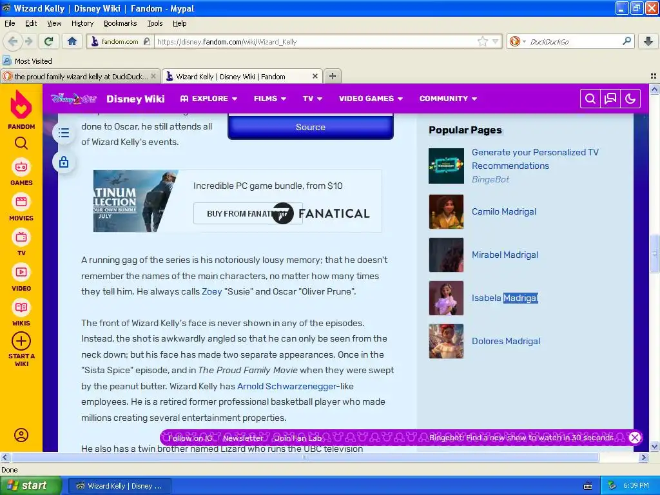This screenshot has height=495, width=660.
Task: Open the all-tabs list button
Action: [654, 76]
